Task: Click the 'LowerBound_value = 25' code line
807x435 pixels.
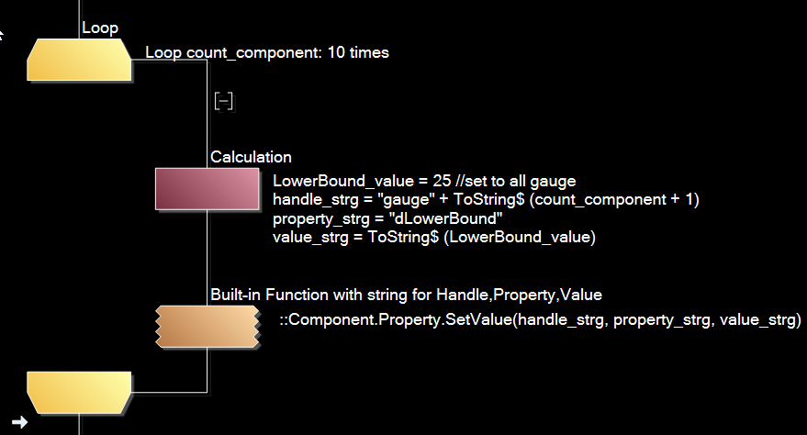Action: [x=424, y=181]
